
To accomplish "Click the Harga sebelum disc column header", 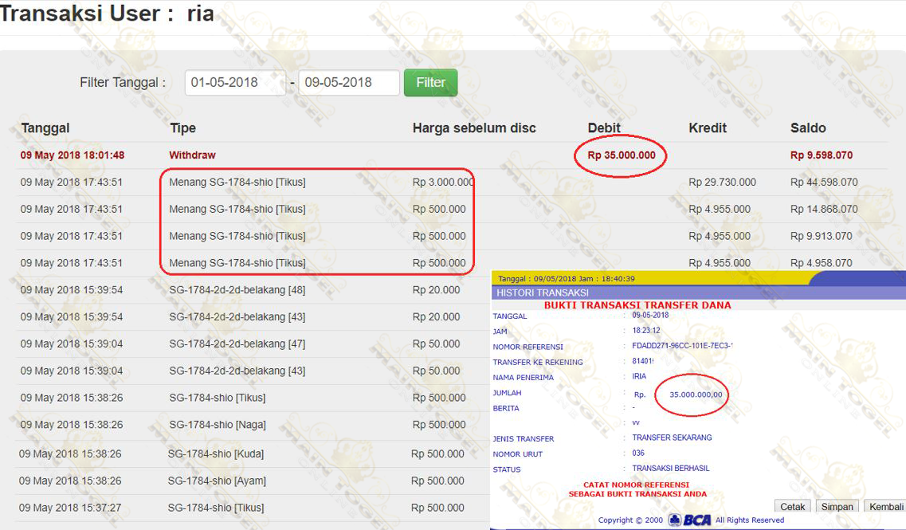I will [474, 128].
